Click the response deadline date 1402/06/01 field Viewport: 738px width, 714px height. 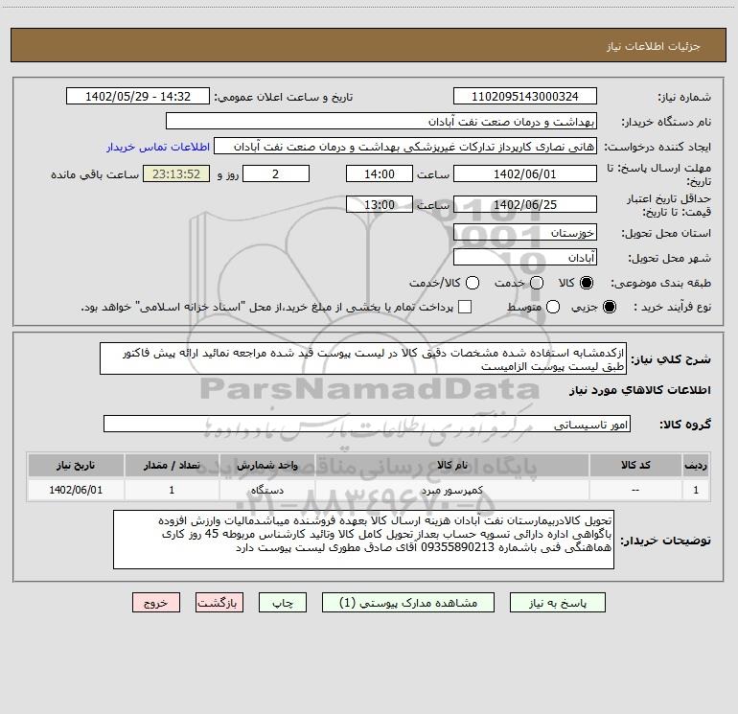(x=525, y=174)
